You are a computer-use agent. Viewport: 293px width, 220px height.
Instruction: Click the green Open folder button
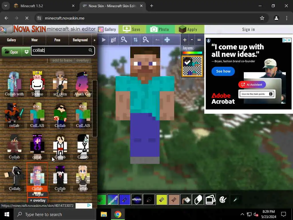click(x=11, y=52)
